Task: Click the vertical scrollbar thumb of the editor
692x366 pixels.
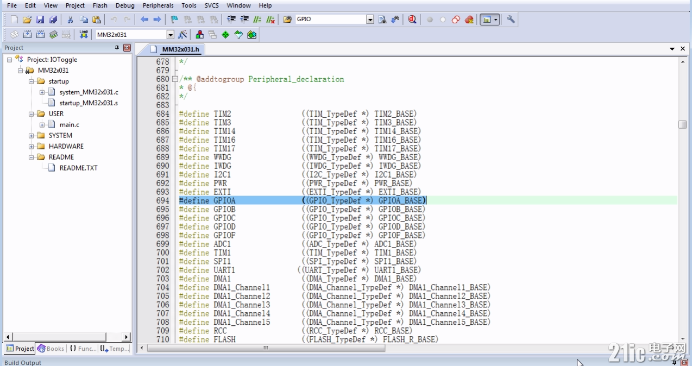Action: (682, 124)
